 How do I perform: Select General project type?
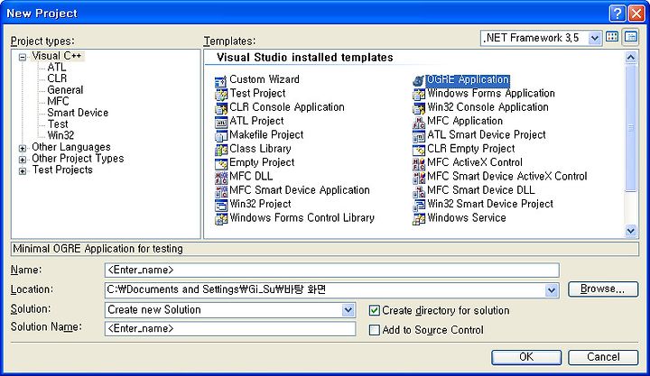(x=65, y=90)
